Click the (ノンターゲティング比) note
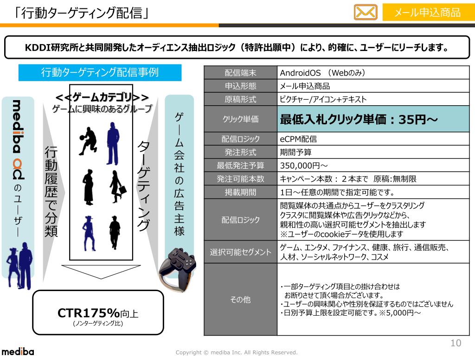 click(98, 324)
